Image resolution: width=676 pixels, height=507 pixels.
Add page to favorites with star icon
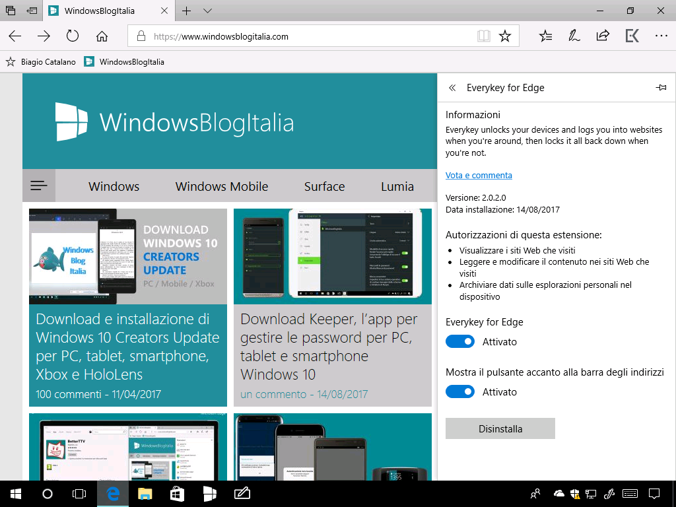tap(505, 36)
